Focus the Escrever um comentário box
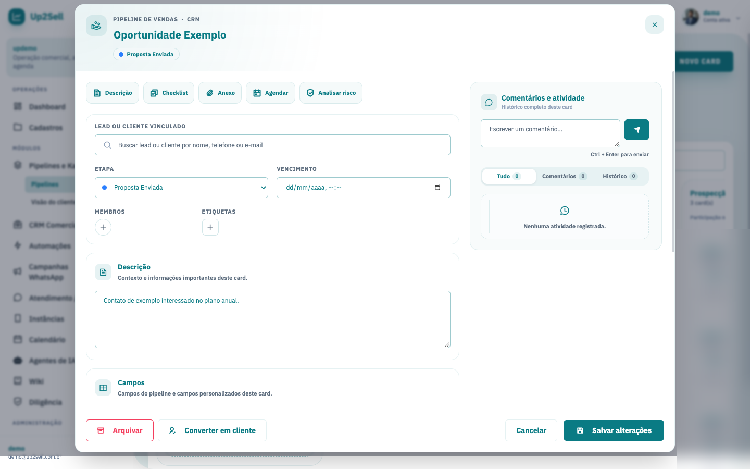 click(x=551, y=133)
